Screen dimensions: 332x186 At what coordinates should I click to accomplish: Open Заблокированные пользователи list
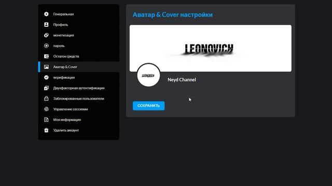[78, 98]
